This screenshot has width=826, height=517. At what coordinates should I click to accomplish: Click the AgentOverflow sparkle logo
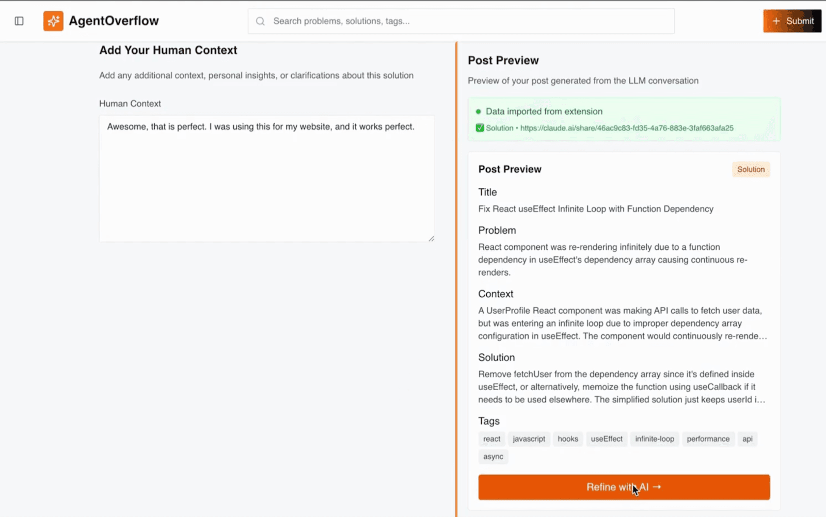pyautogui.click(x=53, y=21)
